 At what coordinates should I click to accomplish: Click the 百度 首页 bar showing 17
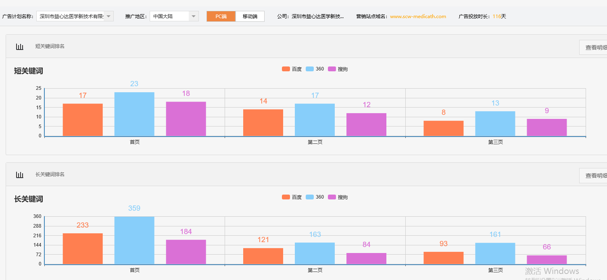[83, 120]
